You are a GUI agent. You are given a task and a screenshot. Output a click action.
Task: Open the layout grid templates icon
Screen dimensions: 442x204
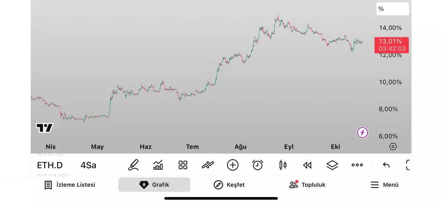183,165
